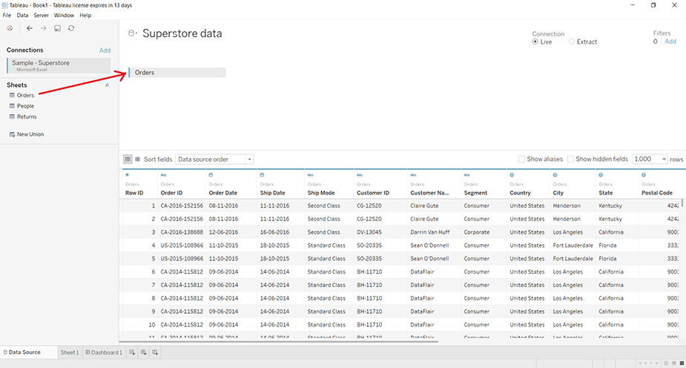Select the Live connection option
This screenshot has width=686, height=368.
[535, 42]
